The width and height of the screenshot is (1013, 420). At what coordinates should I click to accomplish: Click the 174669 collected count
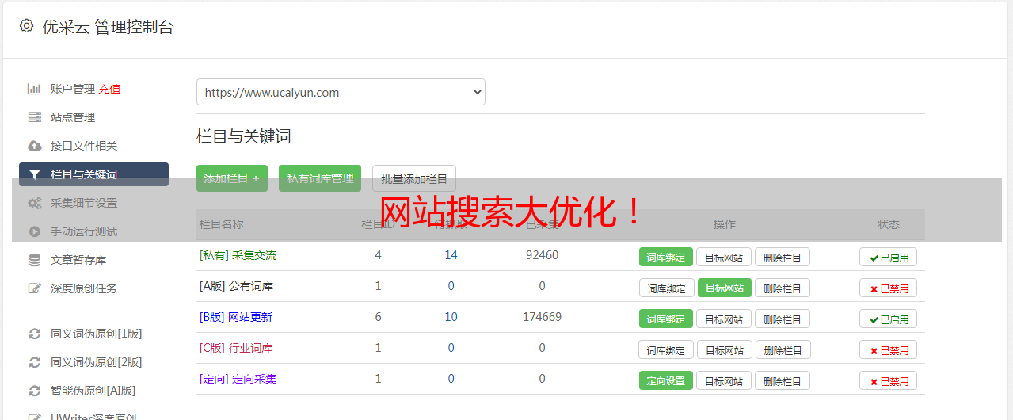542,317
